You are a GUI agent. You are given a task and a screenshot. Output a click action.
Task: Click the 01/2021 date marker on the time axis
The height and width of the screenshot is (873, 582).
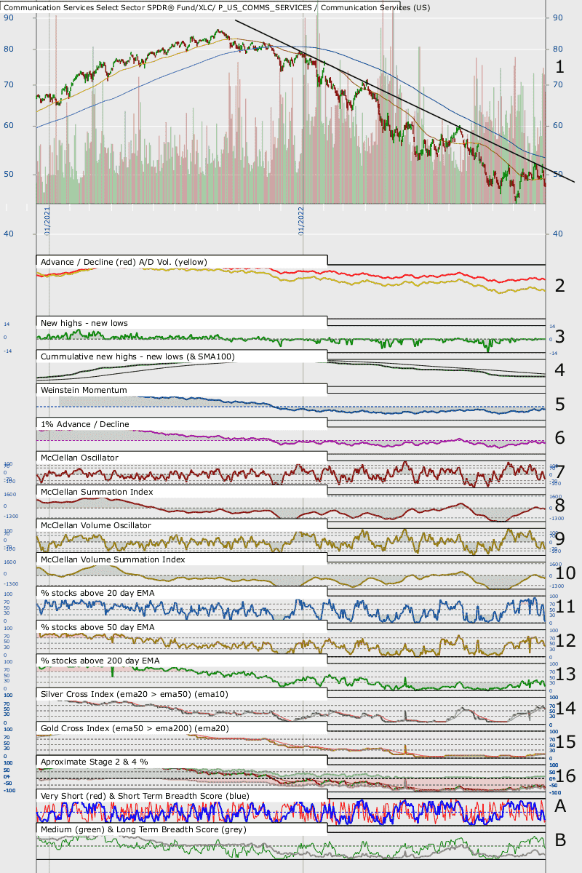47,220
